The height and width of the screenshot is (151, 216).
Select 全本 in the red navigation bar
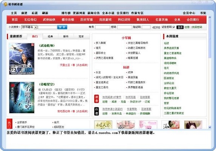177,20
